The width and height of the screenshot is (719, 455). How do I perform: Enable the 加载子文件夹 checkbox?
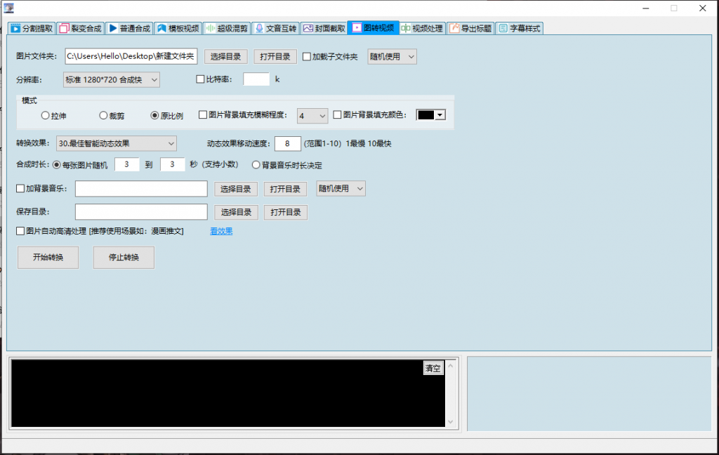coord(307,56)
